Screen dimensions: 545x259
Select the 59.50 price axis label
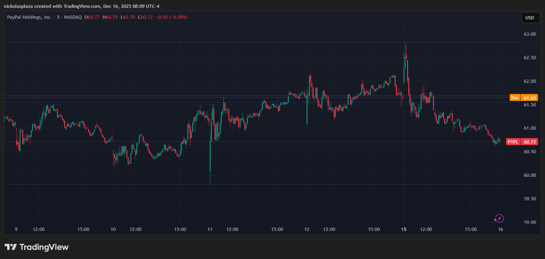click(530, 199)
